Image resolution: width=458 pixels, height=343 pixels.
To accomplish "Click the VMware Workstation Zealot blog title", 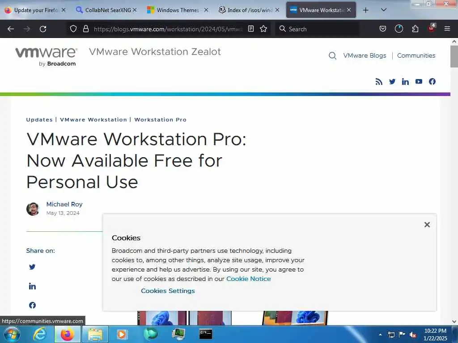I will click(155, 52).
